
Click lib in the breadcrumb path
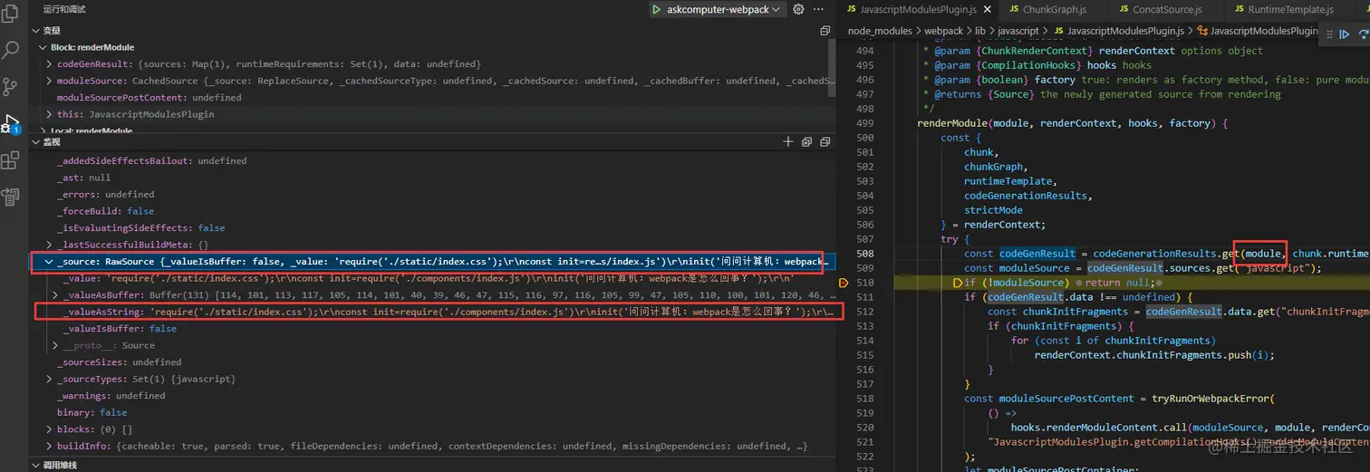tap(979, 31)
